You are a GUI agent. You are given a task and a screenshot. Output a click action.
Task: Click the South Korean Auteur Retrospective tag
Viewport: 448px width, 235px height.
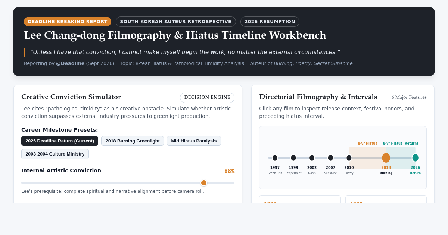(176, 22)
